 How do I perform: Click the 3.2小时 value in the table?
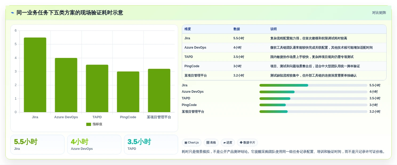[239, 75]
